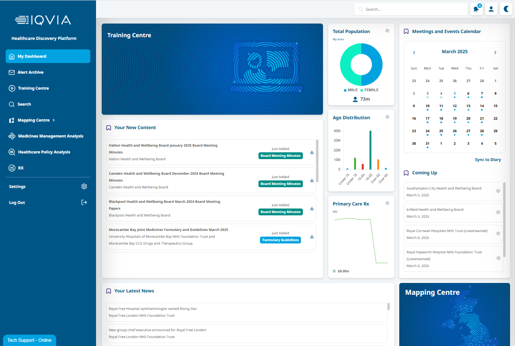Open Alert Archive in sidebar
The height and width of the screenshot is (346, 515).
(48, 72)
